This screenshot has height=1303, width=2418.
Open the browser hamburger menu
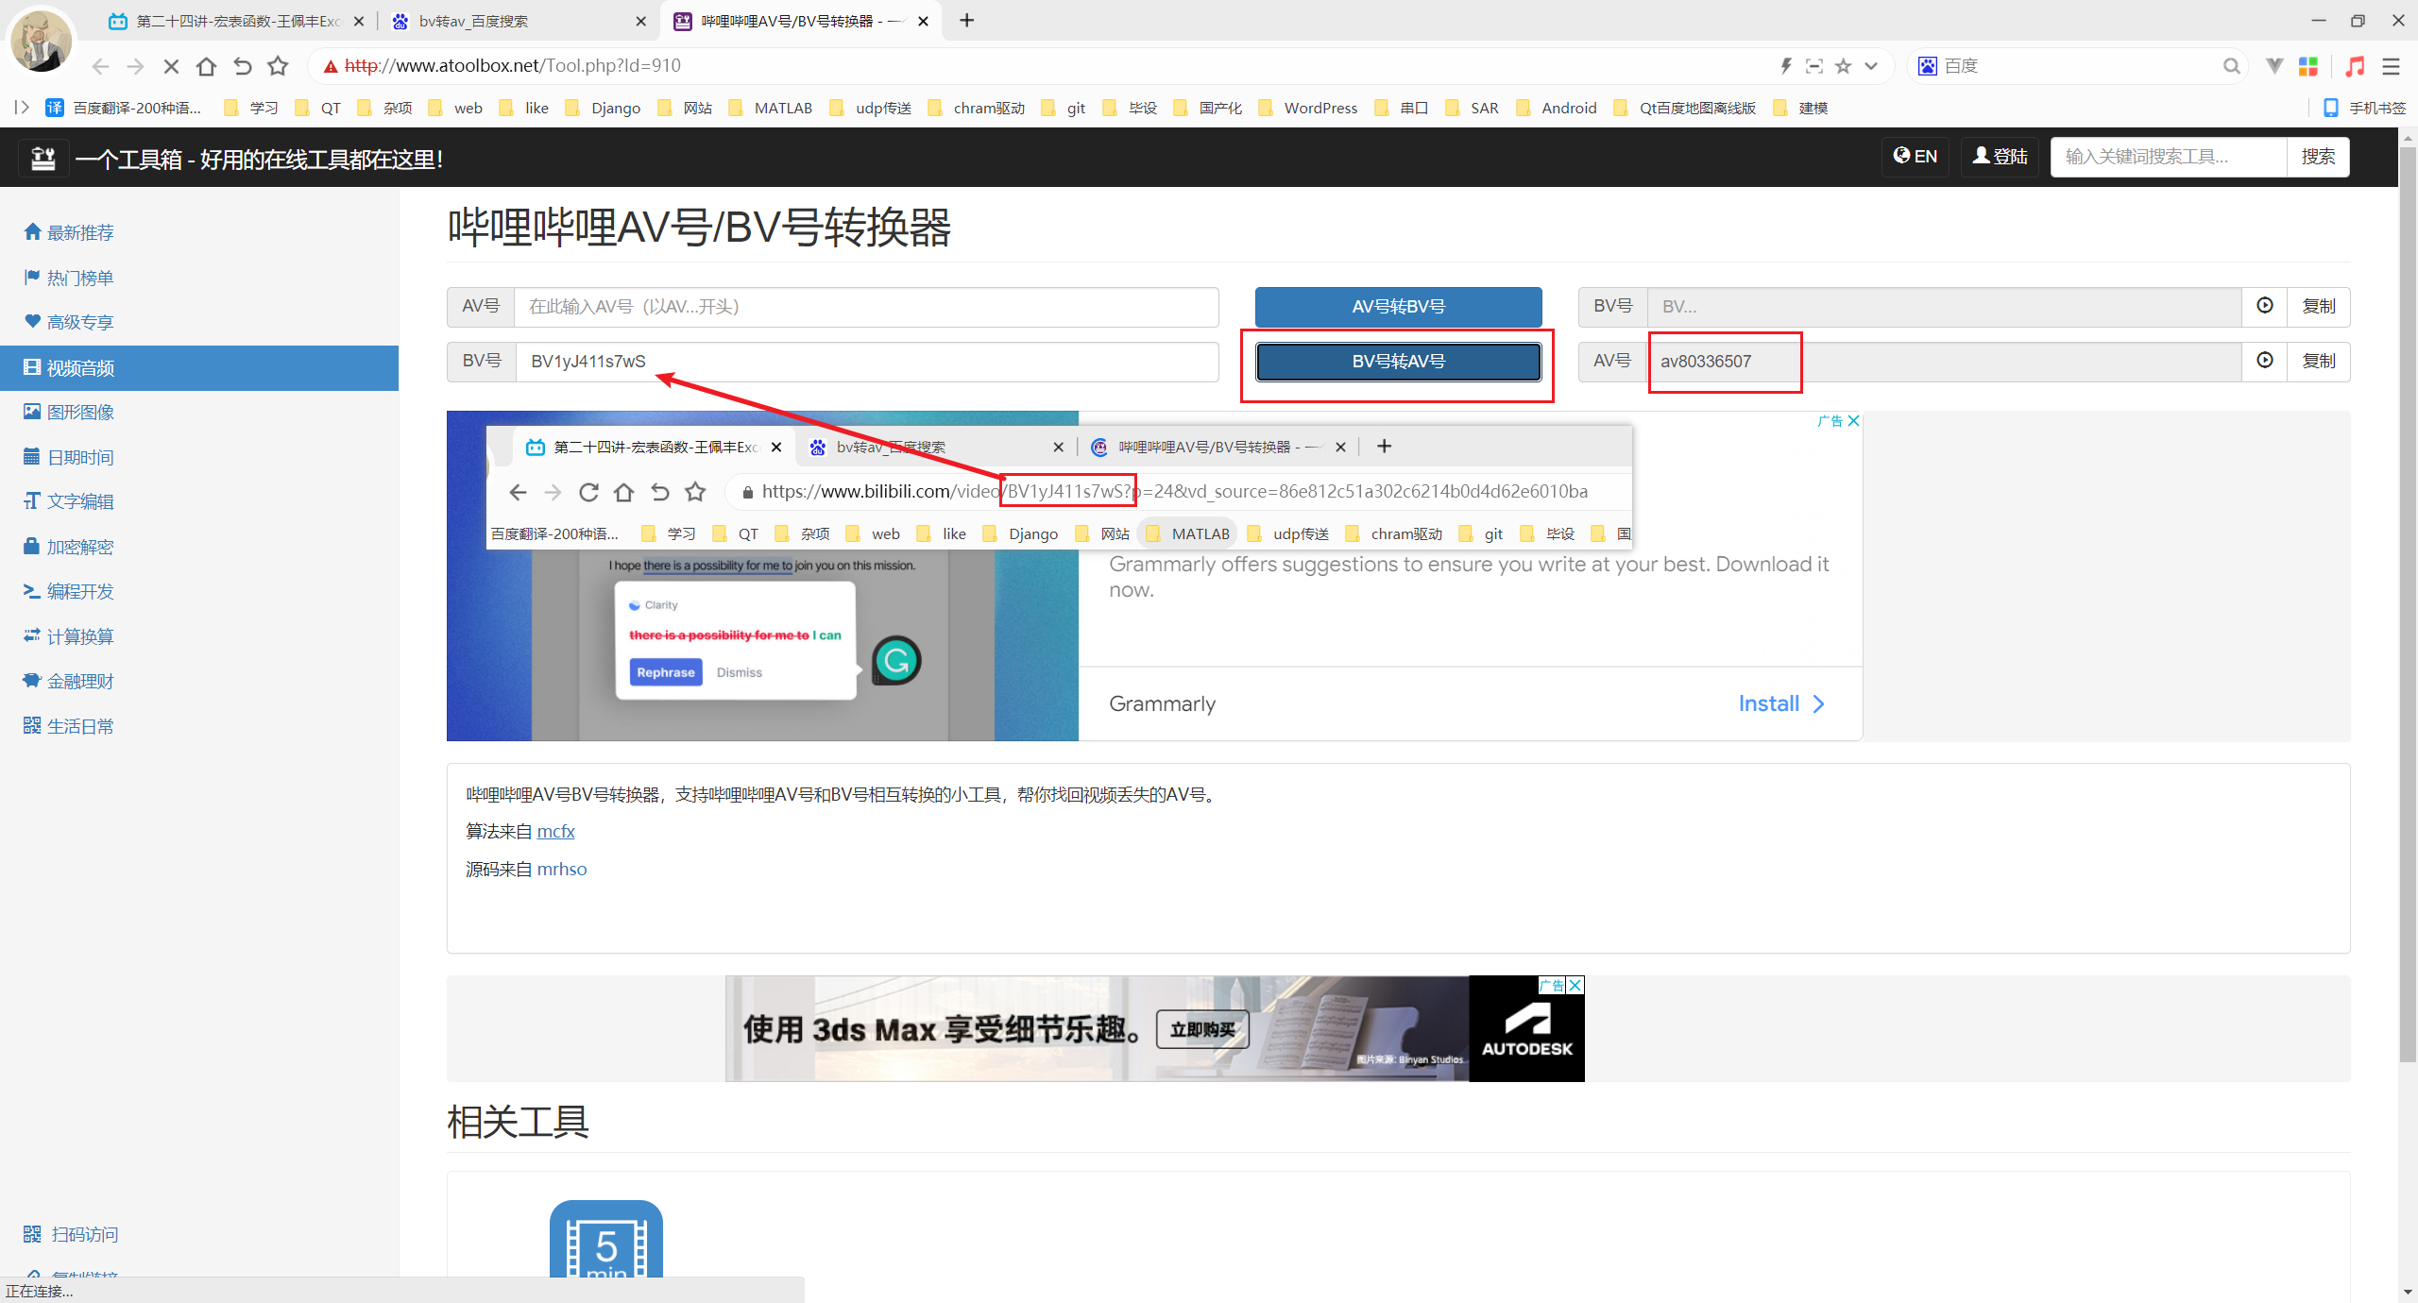pyautogui.click(x=2391, y=66)
